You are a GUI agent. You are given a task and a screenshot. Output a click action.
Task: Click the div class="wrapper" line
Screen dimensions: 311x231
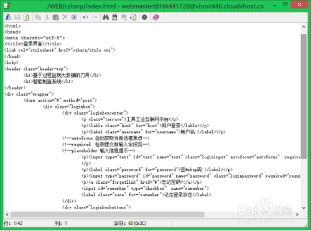[x=29, y=94]
